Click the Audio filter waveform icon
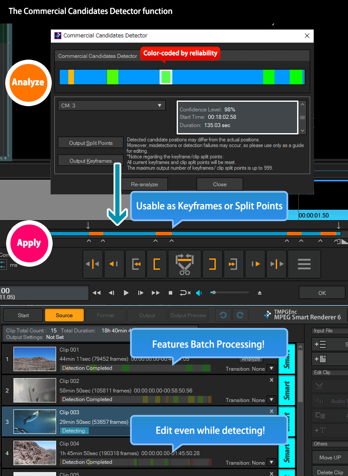Image resolution: width=348 pixels, height=476 pixels. pyautogui.click(x=319, y=401)
